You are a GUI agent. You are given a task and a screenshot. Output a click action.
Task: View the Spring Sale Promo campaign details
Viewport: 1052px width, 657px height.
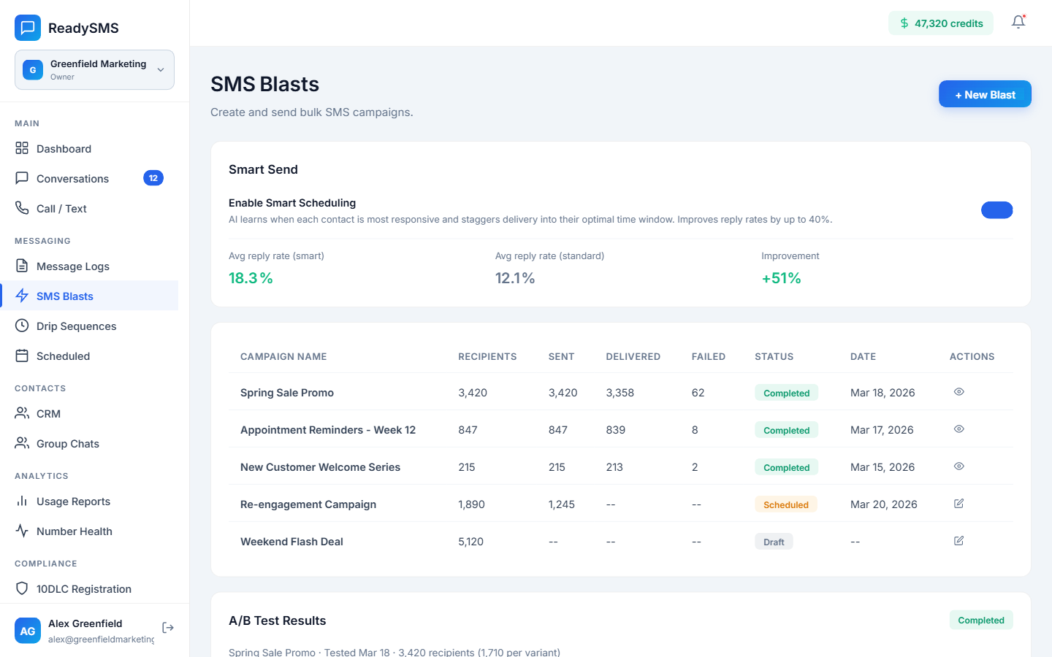pyautogui.click(x=958, y=392)
